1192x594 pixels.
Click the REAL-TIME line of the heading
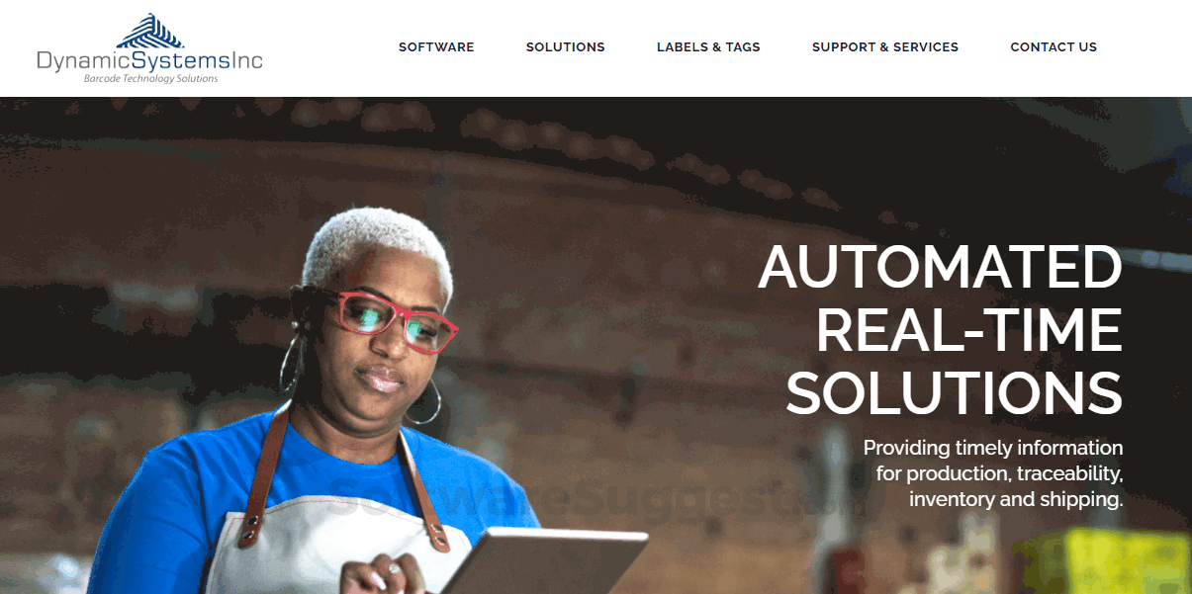[x=969, y=329]
